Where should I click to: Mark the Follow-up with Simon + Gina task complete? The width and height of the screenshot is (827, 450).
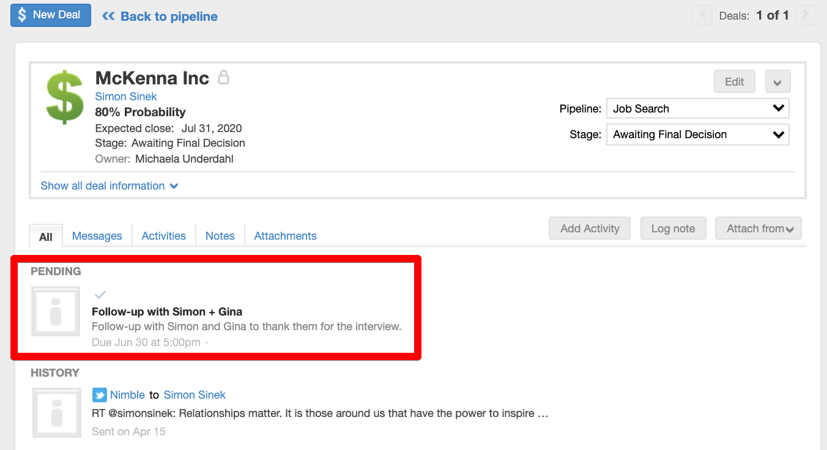pyautogui.click(x=100, y=294)
